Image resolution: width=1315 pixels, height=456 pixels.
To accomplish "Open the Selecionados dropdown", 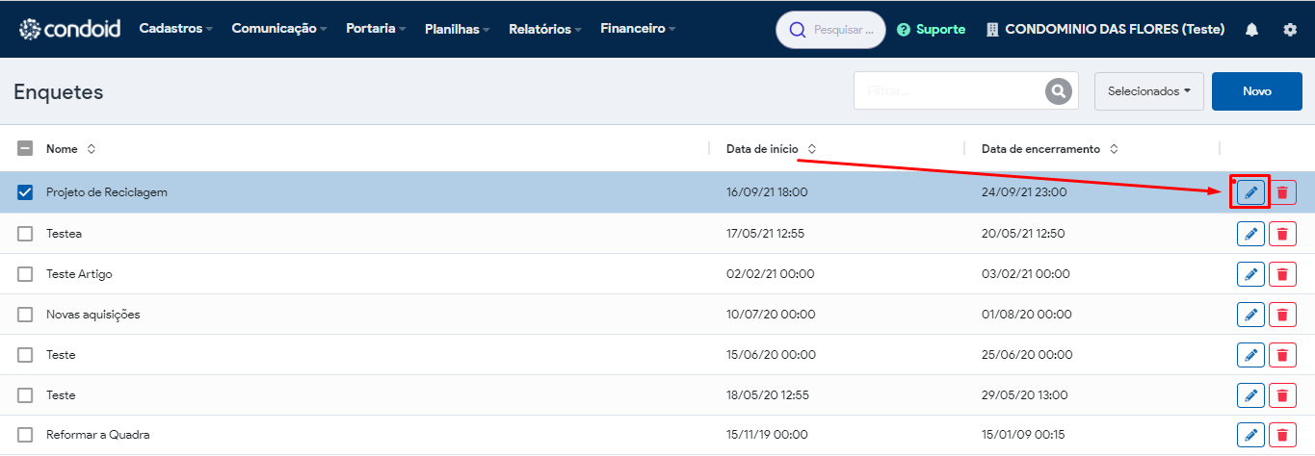I will (x=1149, y=91).
